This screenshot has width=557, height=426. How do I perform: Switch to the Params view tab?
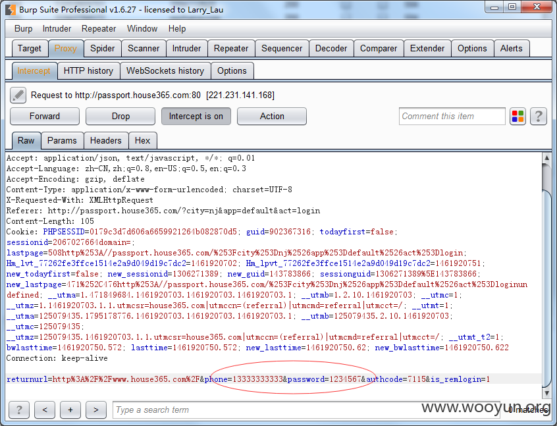click(62, 141)
